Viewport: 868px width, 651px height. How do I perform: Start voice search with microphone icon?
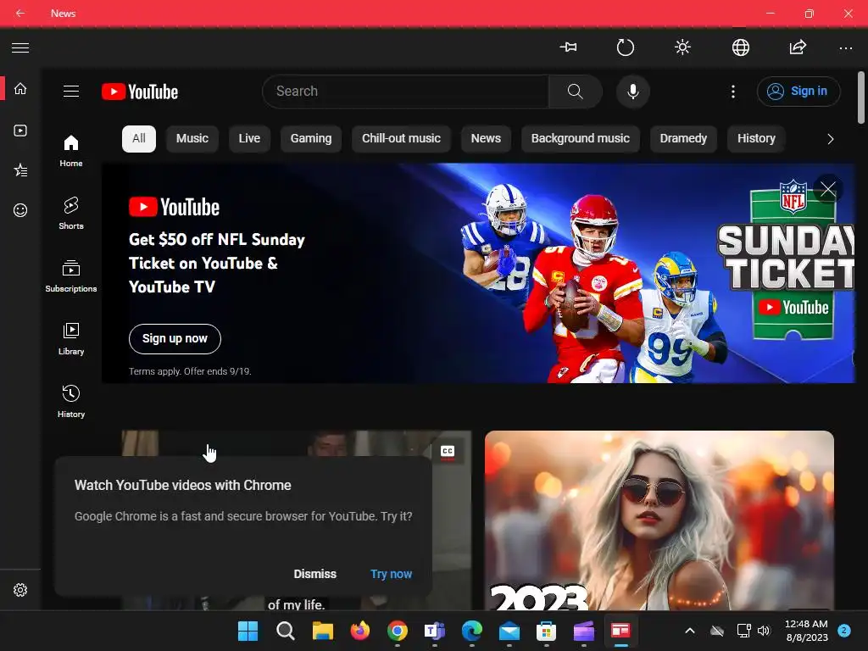[x=632, y=92]
